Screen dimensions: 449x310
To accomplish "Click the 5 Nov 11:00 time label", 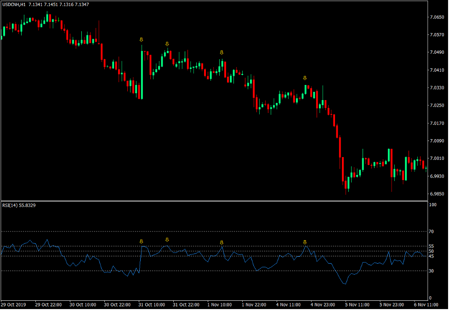I will click(357, 305).
